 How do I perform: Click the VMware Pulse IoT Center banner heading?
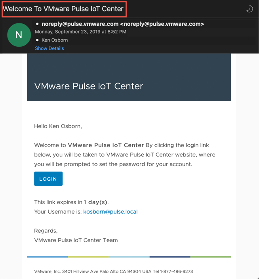pyautogui.click(x=89, y=86)
